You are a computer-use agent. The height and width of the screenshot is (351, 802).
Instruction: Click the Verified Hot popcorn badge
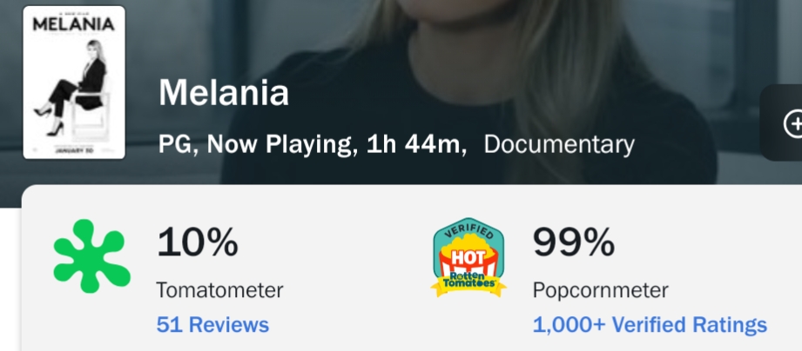point(468,257)
